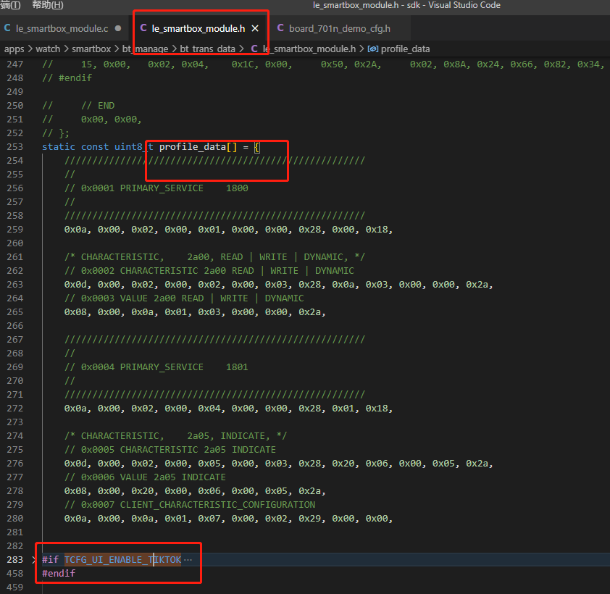610x594 pixels.
Task: Click the C file icon in breadcrumb
Action: tap(254, 49)
